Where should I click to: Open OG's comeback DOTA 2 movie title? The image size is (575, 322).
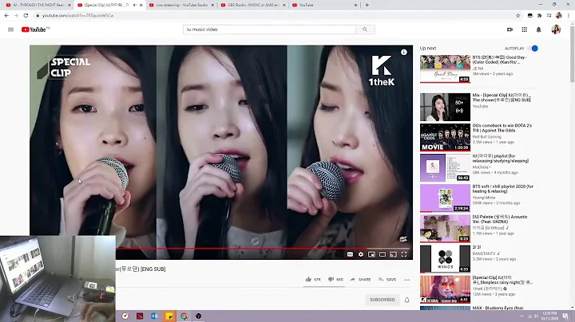(502, 128)
